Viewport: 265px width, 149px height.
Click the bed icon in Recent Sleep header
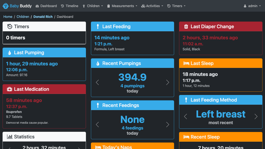click(186, 137)
